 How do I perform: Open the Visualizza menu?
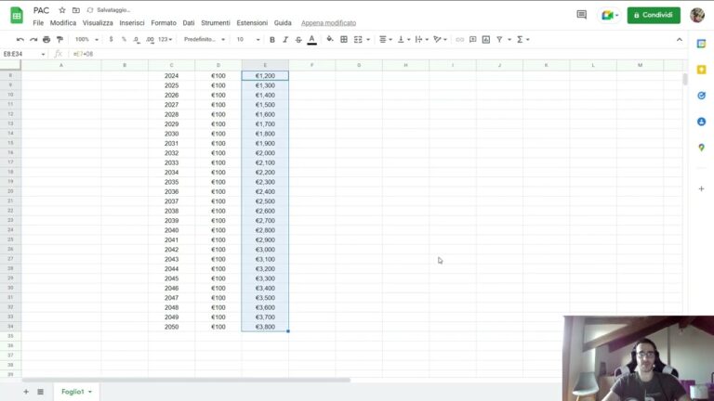click(98, 22)
